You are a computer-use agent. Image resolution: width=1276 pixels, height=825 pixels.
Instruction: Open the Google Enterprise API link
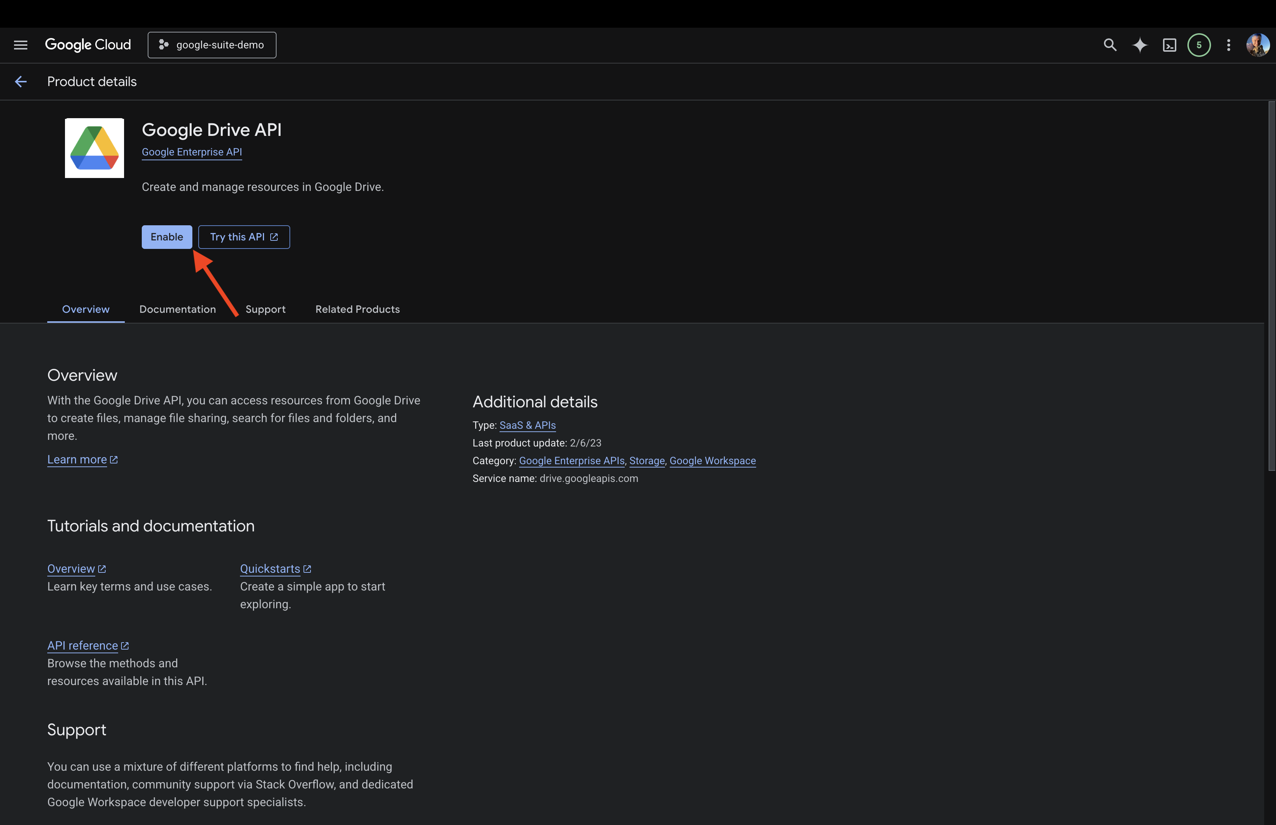[x=192, y=152]
